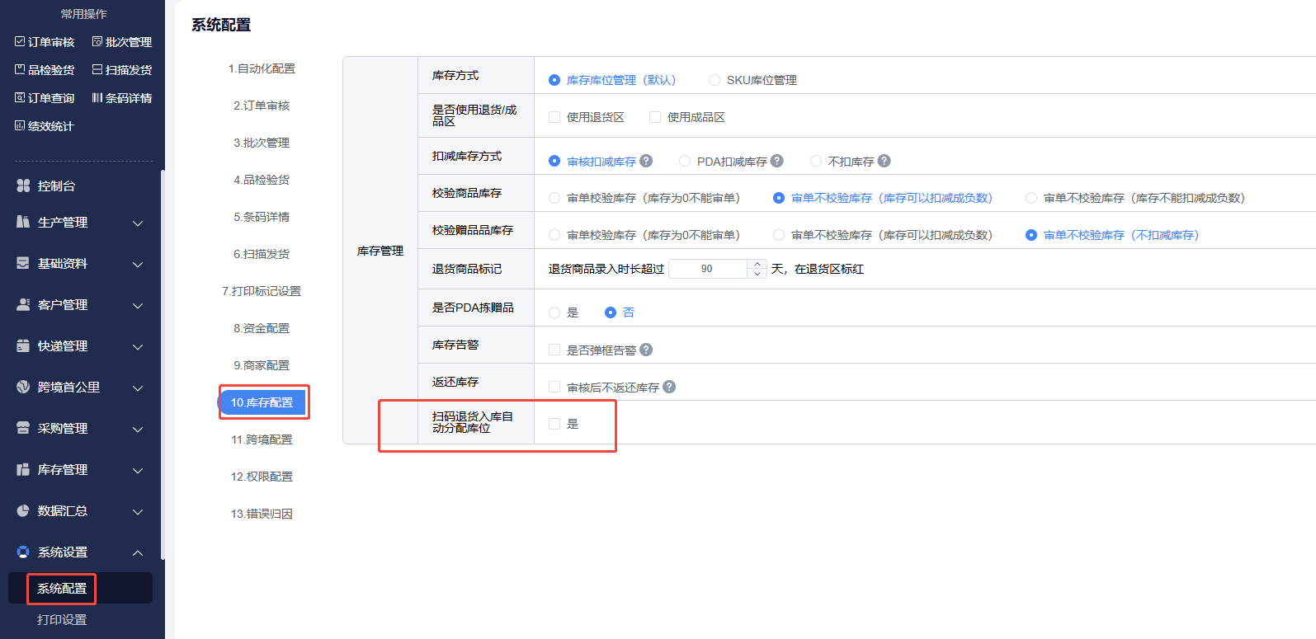1316x639 pixels.
Task: Open 订单审核 quick action
Action: 45,42
